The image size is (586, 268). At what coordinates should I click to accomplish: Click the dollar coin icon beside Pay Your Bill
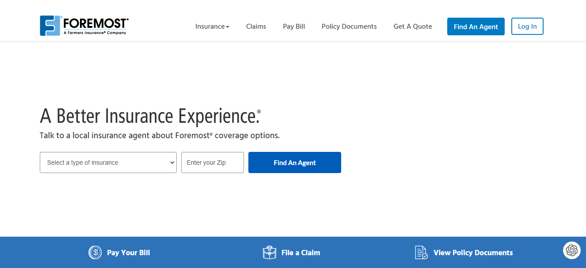point(95,253)
